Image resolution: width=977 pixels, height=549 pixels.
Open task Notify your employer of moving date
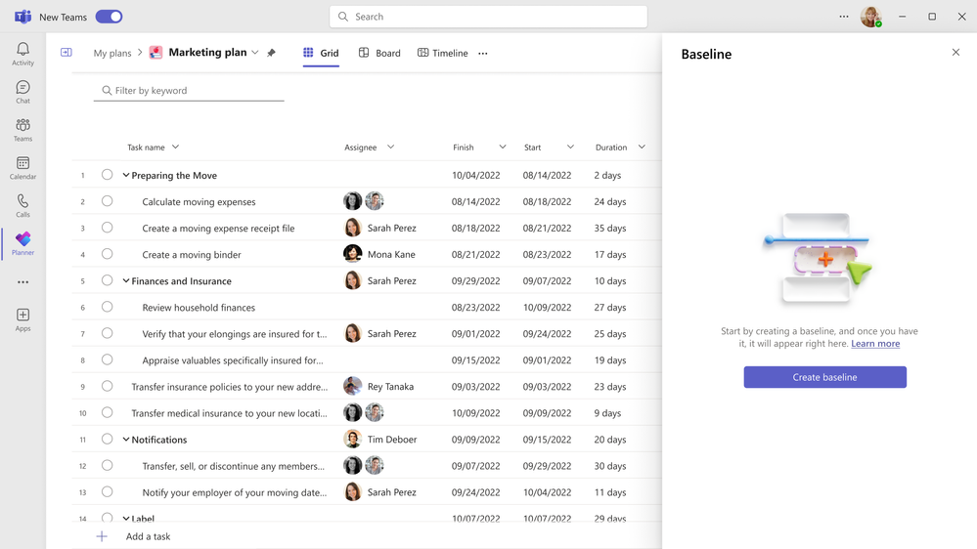pos(235,492)
